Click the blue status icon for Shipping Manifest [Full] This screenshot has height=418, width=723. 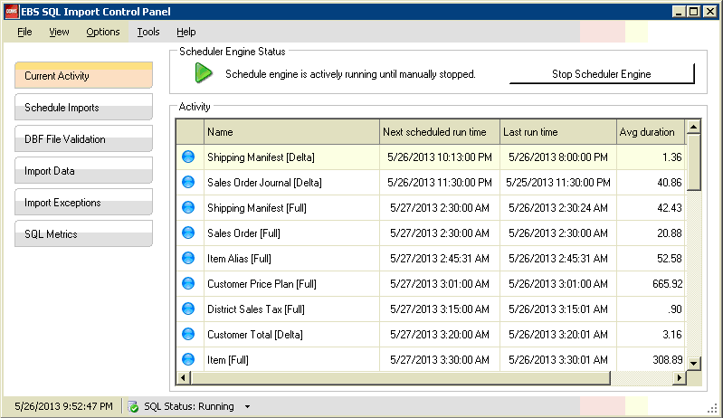click(188, 208)
